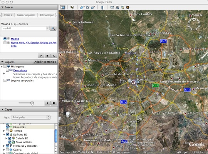Click the R-2 highway shield on map
The width and height of the screenshot is (208, 154).
tap(163, 41)
